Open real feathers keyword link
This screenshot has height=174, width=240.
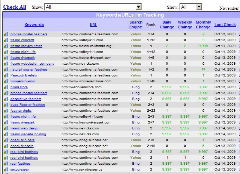click(x=20, y=164)
